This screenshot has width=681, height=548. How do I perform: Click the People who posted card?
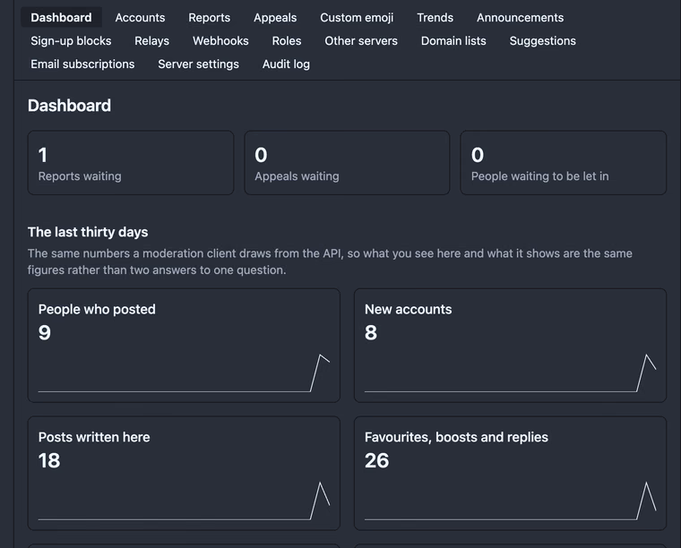pos(184,346)
